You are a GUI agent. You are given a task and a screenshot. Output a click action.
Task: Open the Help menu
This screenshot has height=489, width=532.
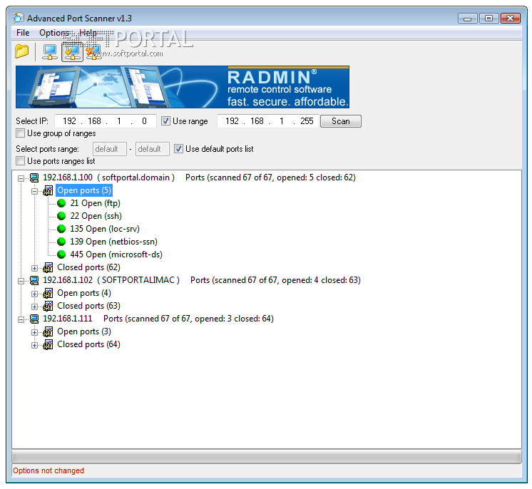click(x=88, y=33)
